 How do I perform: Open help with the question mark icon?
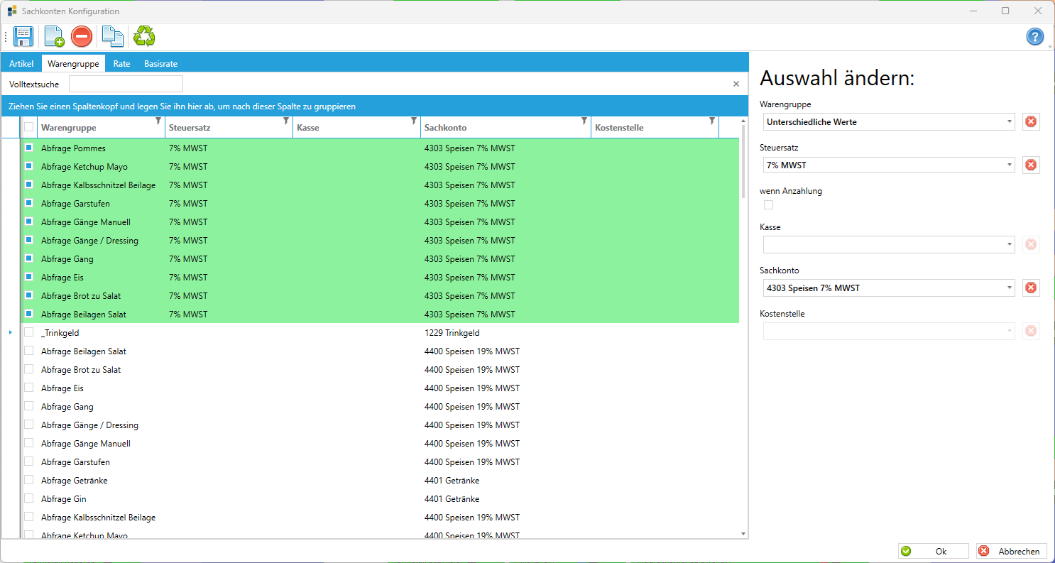(x=1035, y=37)
